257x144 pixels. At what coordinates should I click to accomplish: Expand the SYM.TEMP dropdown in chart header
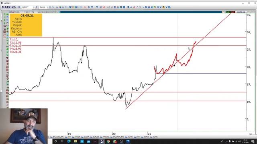coord(57,12)
